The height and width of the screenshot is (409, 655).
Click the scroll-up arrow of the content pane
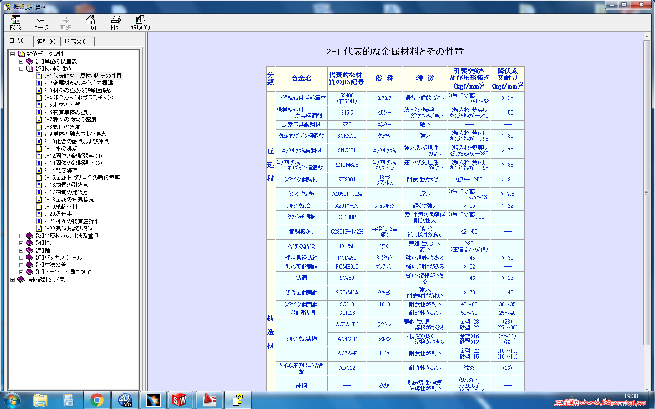[647, 36]
